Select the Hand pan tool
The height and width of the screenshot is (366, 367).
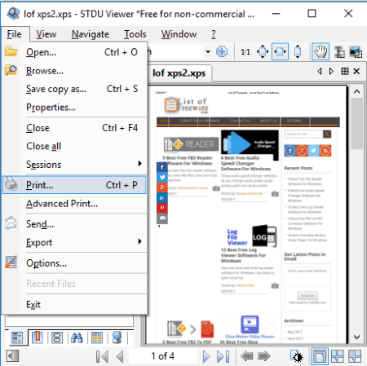coord(321,51)
